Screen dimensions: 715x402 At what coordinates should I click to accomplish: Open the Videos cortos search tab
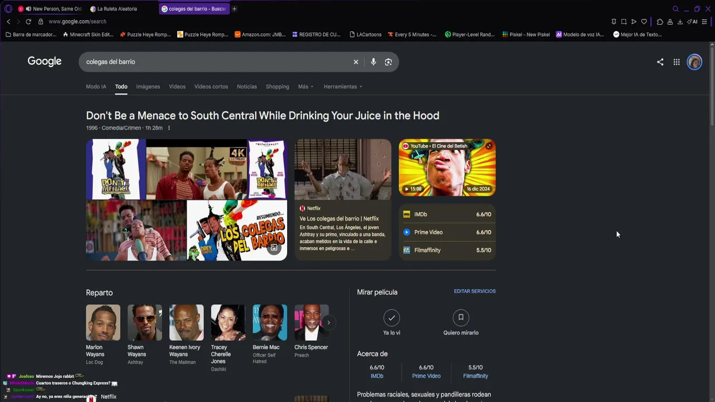[211, 87]
